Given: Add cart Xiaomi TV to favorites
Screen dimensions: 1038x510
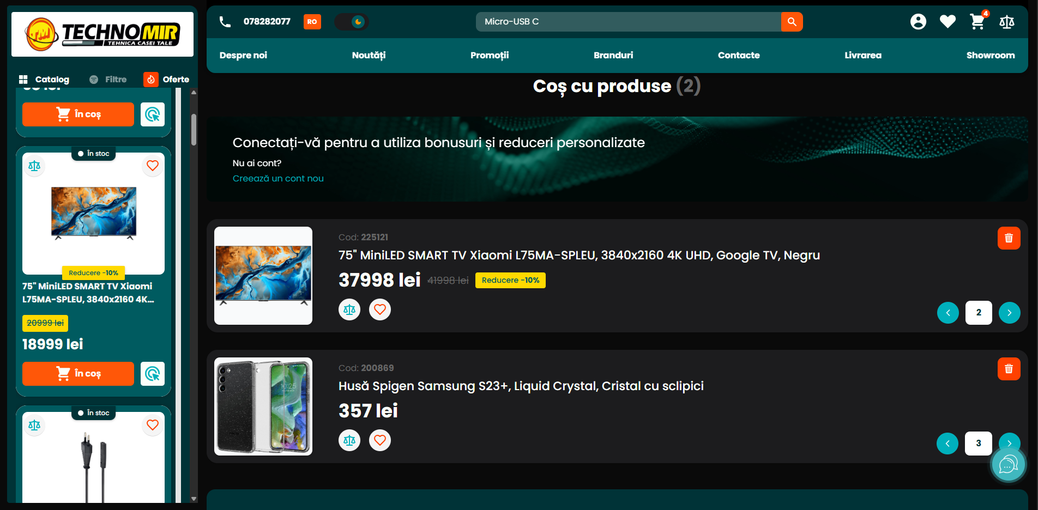Looking at the screenshot, I should coord(380,309).
